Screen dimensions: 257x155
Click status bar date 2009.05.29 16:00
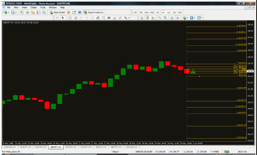(144, 152)
